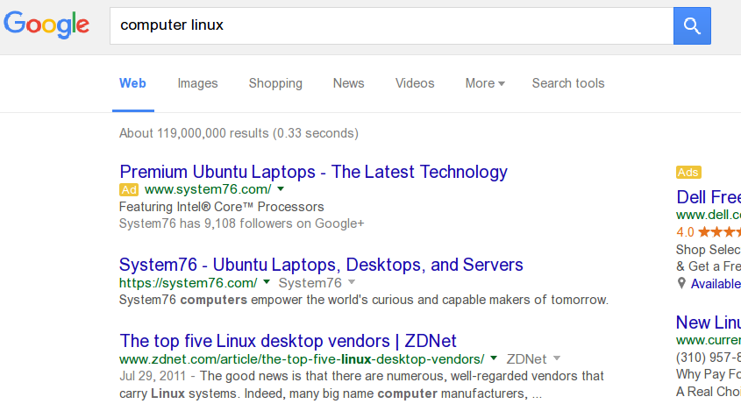Focus the search box containing computer linux
This screenshot has width=741, height=411.
coord(391,25)
